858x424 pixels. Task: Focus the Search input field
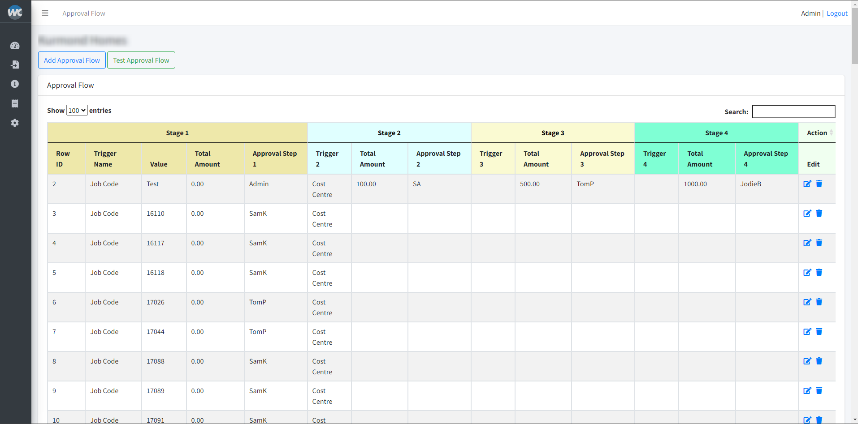(x=793, y=111)
